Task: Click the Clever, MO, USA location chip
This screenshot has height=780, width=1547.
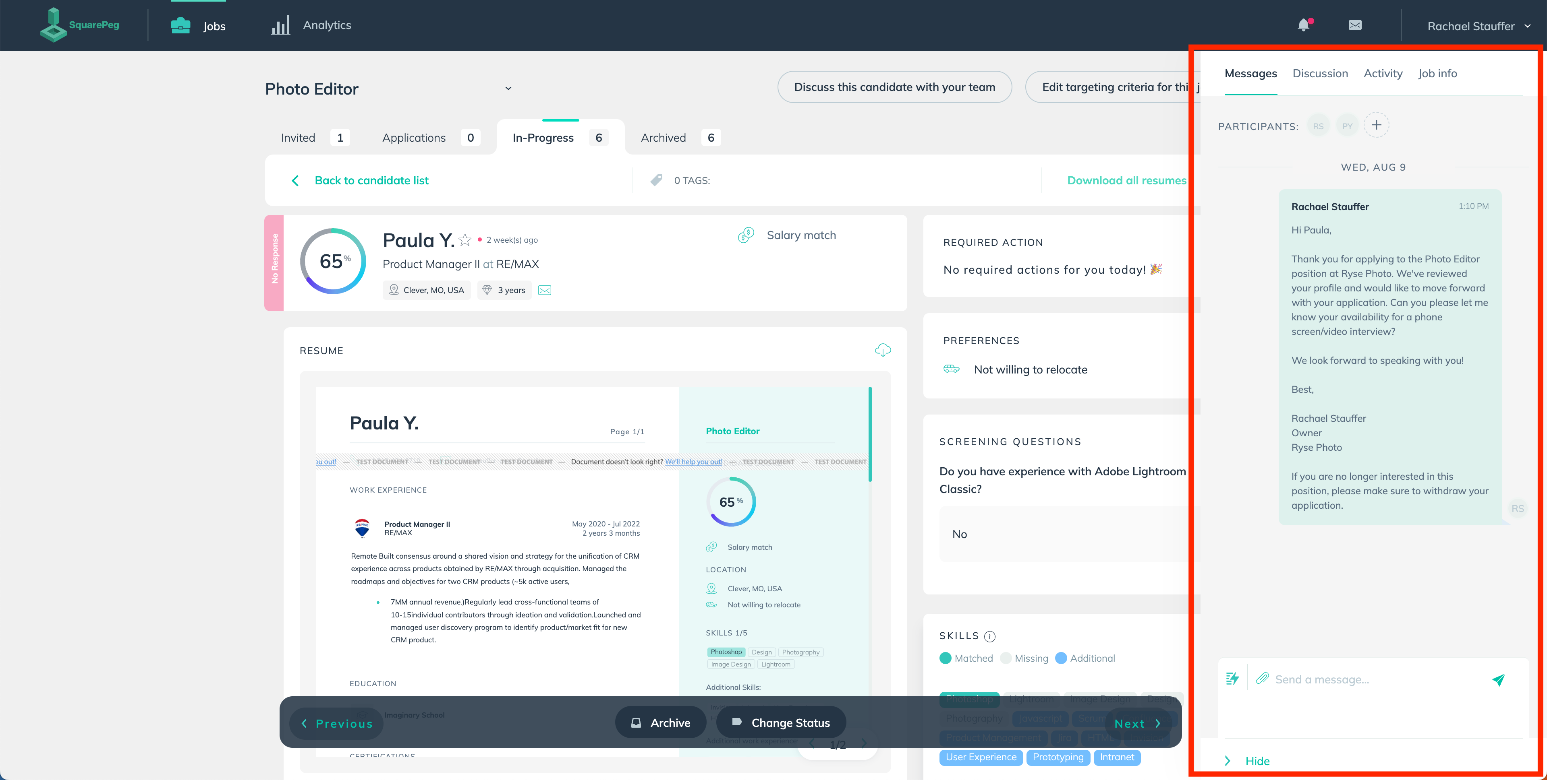Action: click(427, 290)
